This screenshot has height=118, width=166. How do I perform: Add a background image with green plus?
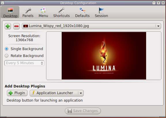click(x=8, y=26)
